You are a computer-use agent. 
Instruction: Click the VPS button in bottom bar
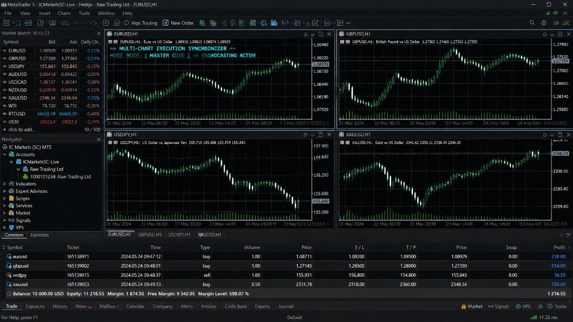point(523,306)
